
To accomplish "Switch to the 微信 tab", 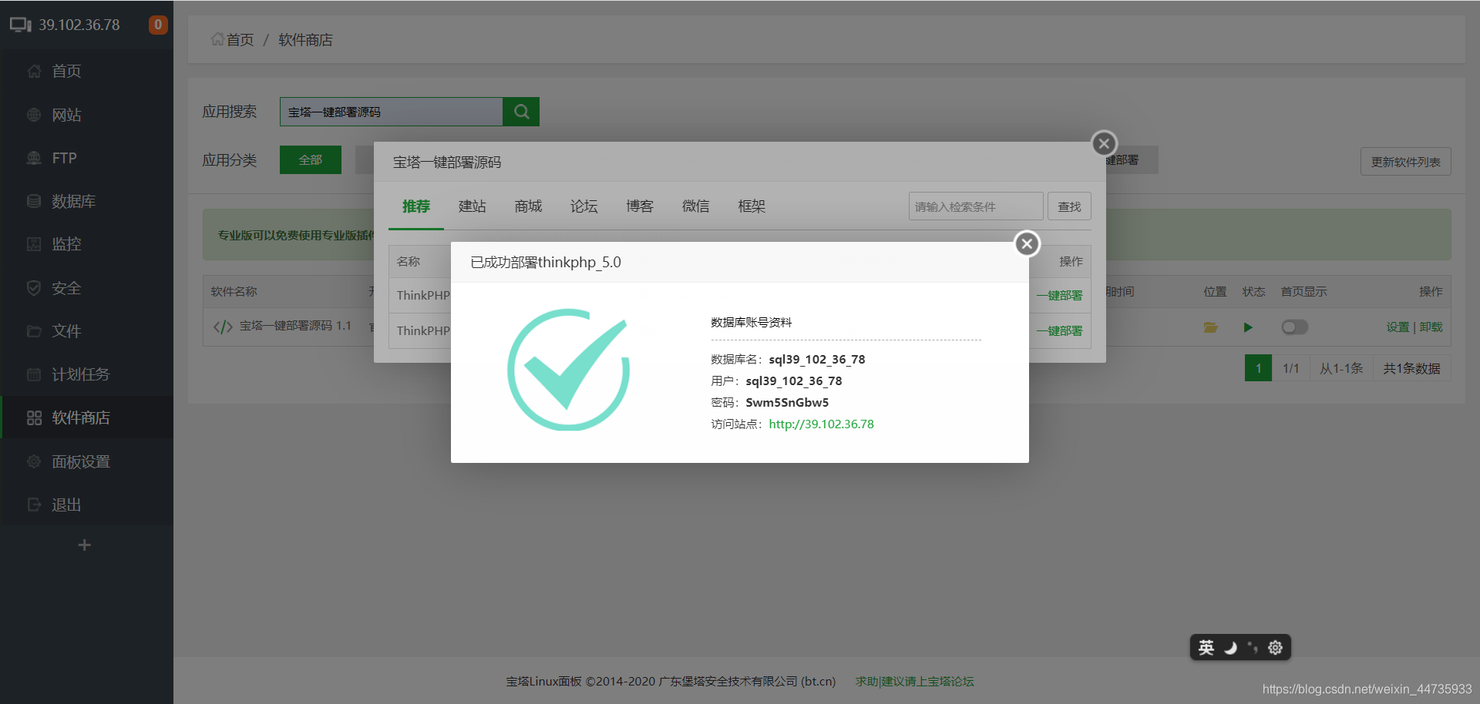I will [696, 206].
